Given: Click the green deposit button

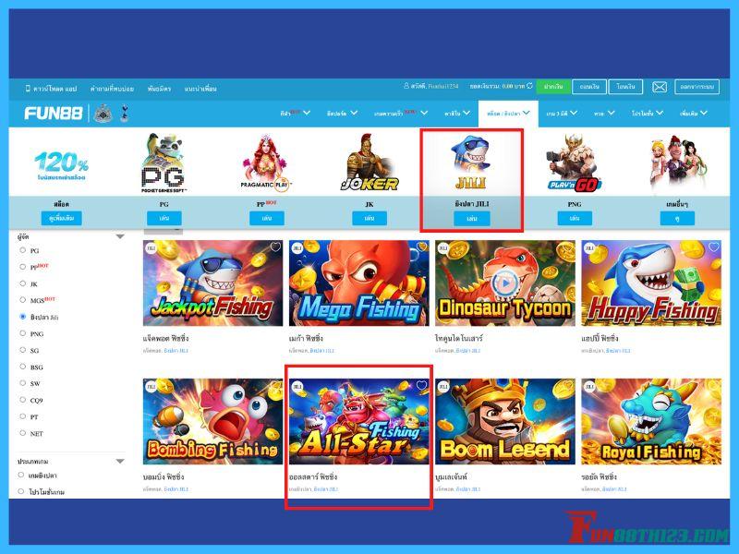Looking at the screenshot, I should (x=552, y=87).
